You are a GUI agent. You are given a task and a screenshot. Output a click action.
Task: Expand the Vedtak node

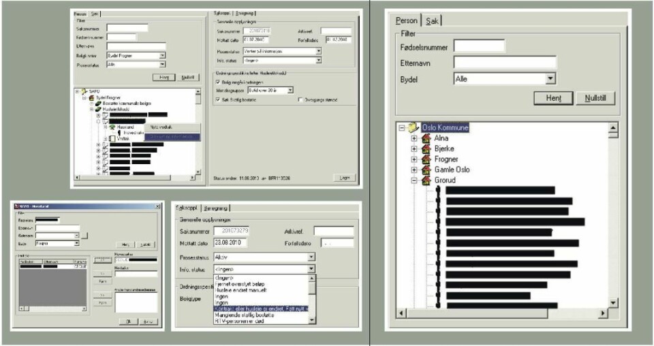106,139
